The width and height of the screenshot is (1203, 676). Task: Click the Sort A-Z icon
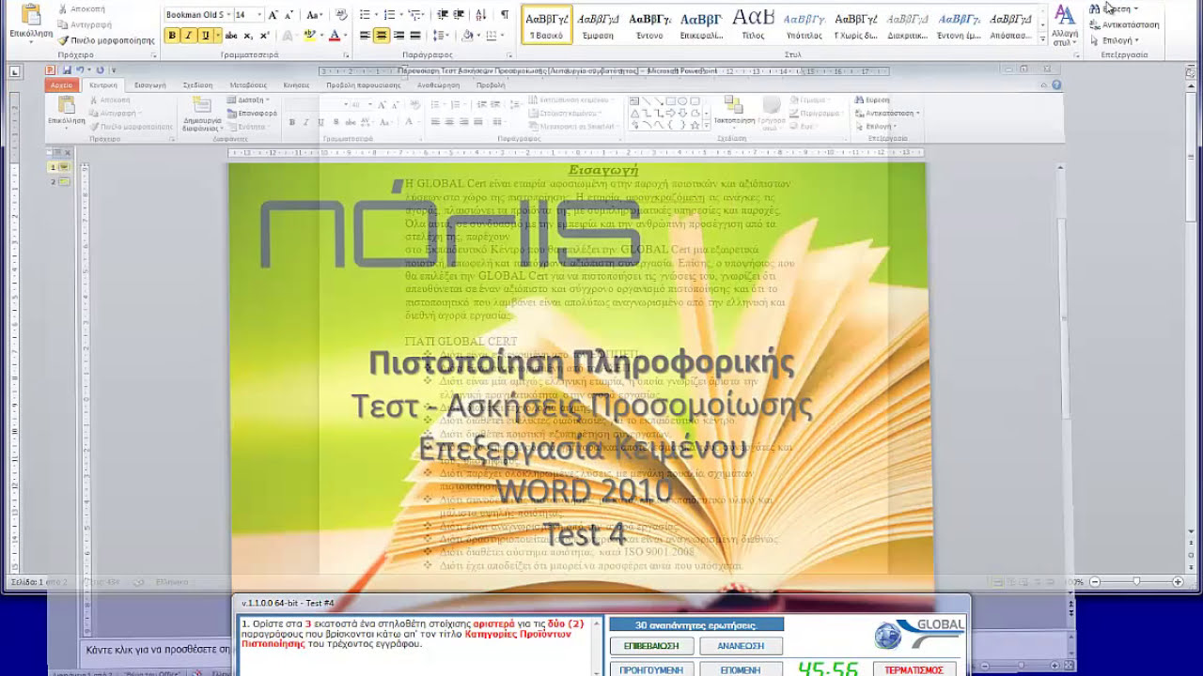point(482,15)
